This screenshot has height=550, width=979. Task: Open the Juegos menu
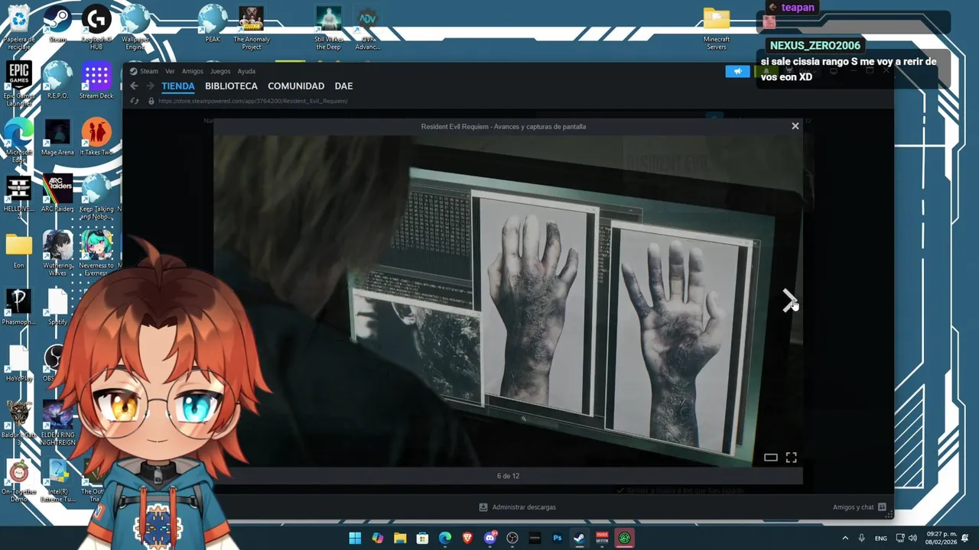(220, 71)
